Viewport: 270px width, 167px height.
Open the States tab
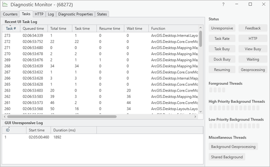tap(102, 14)
